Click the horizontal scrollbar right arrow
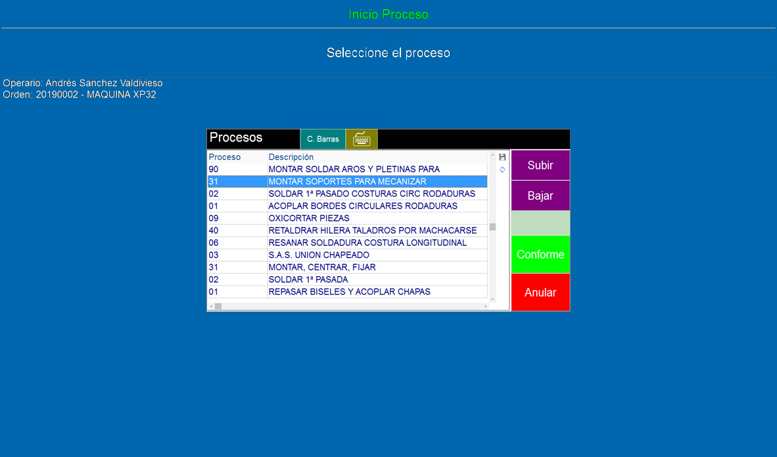The height and width of the screenshot is (457, 777). (x=486, y=306)
